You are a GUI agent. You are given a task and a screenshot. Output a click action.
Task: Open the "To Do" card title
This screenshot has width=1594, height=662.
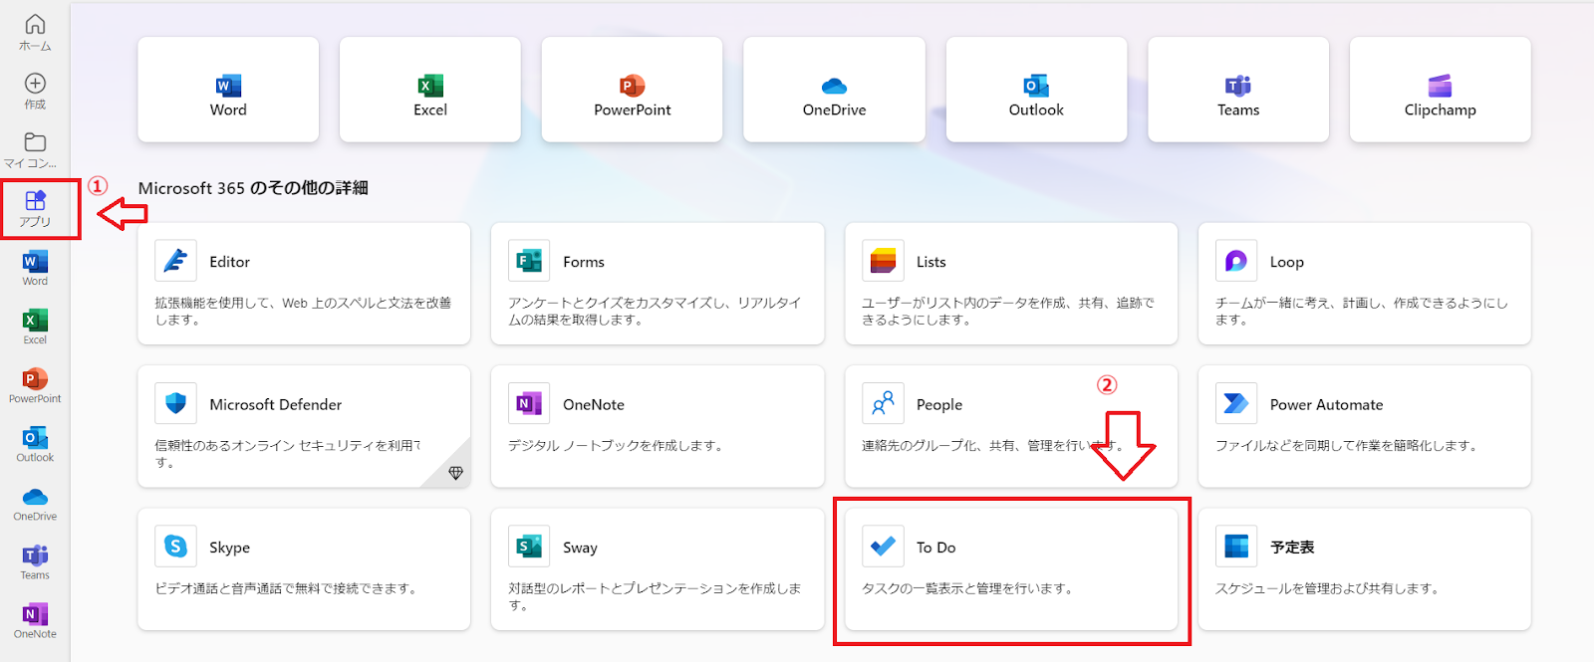pyautogui.click(x=936, y=548)
